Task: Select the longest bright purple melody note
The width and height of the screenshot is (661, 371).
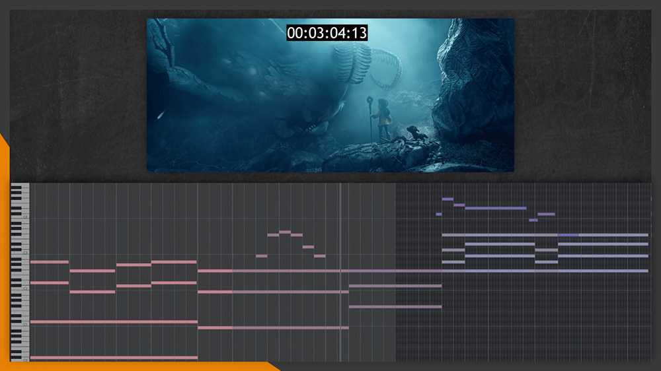Action: [x=496, y=208]
